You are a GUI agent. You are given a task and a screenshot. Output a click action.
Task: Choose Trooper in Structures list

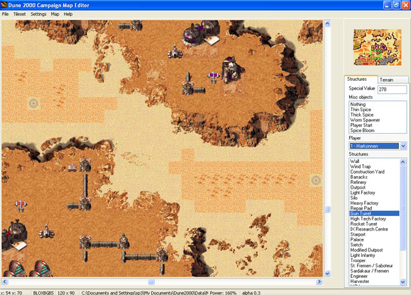[x=358, y=261]
